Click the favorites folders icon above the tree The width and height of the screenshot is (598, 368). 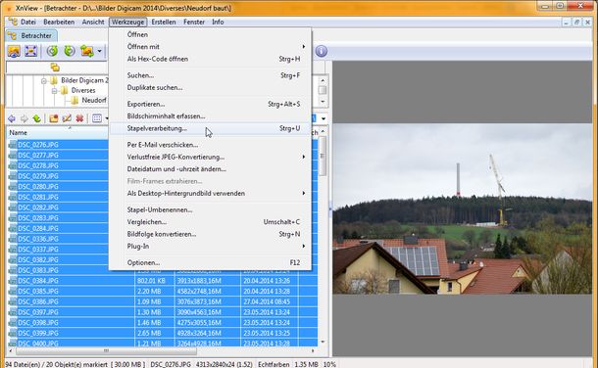tap(55, 68)
